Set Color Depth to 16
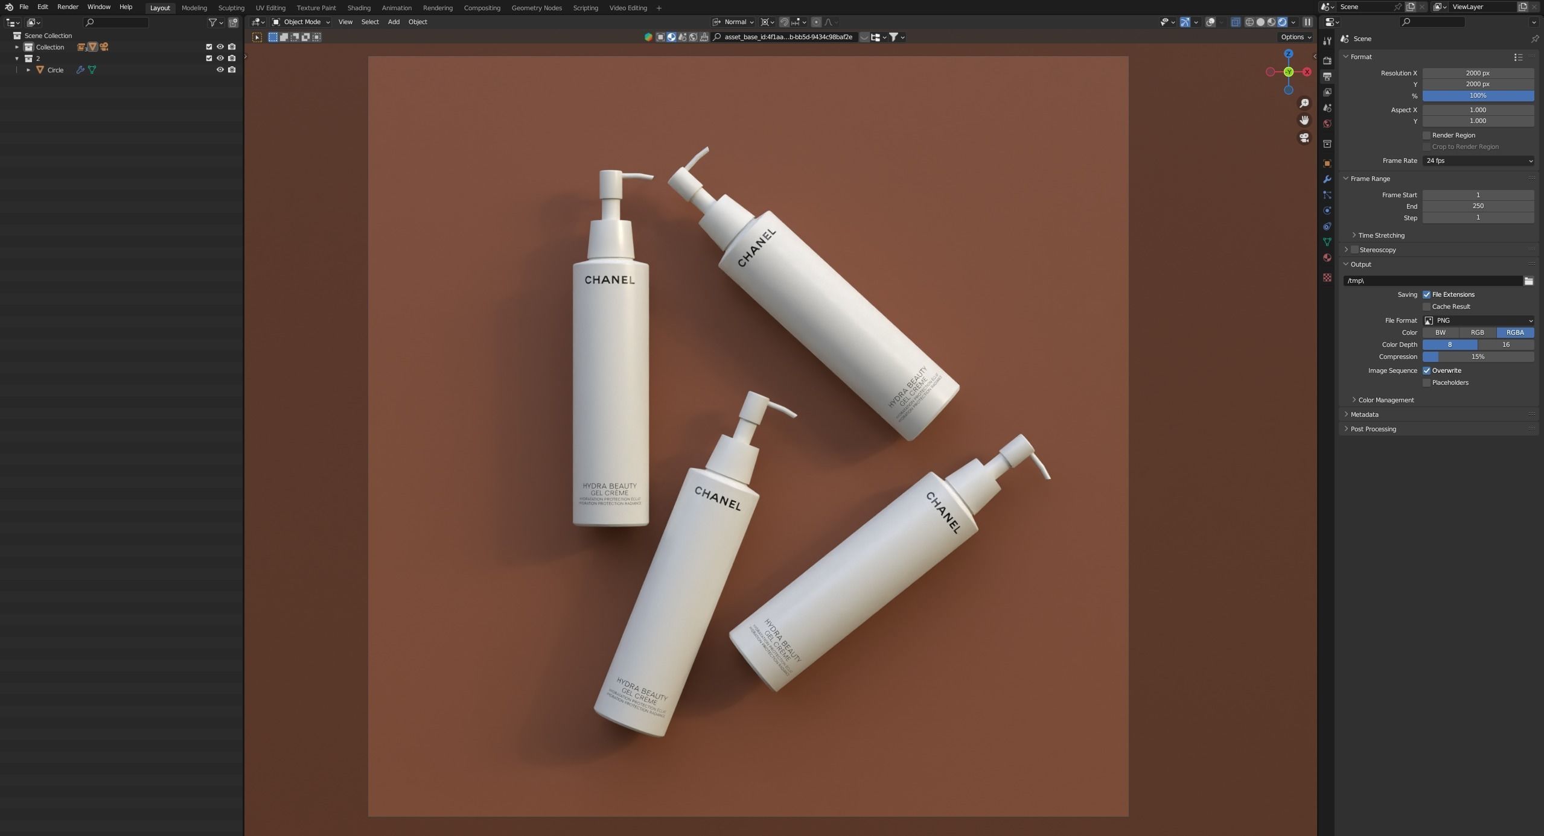 click(1506, 344)
